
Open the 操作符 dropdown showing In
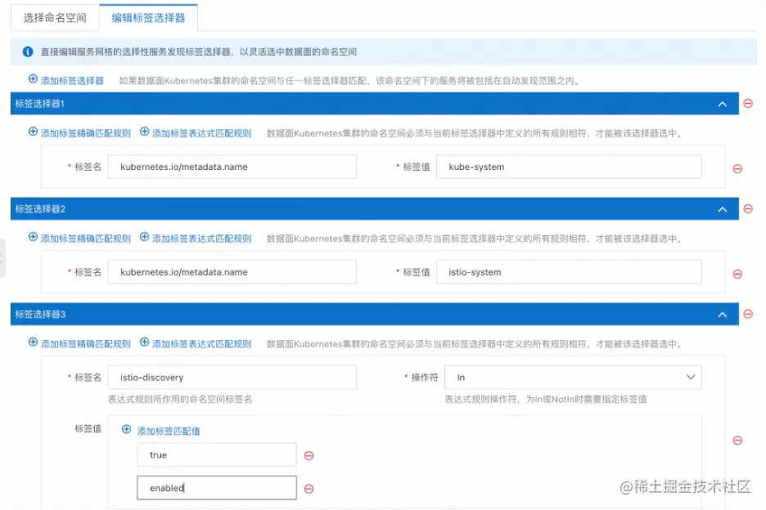pyautogui.click(x=573, y=378)
